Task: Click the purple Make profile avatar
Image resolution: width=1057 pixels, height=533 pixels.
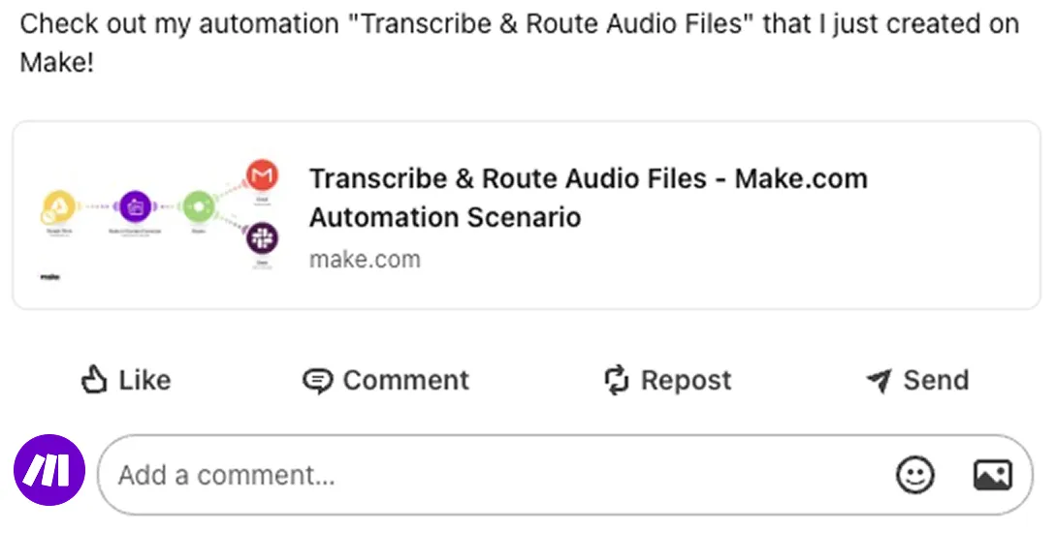Action: point(49,470)
